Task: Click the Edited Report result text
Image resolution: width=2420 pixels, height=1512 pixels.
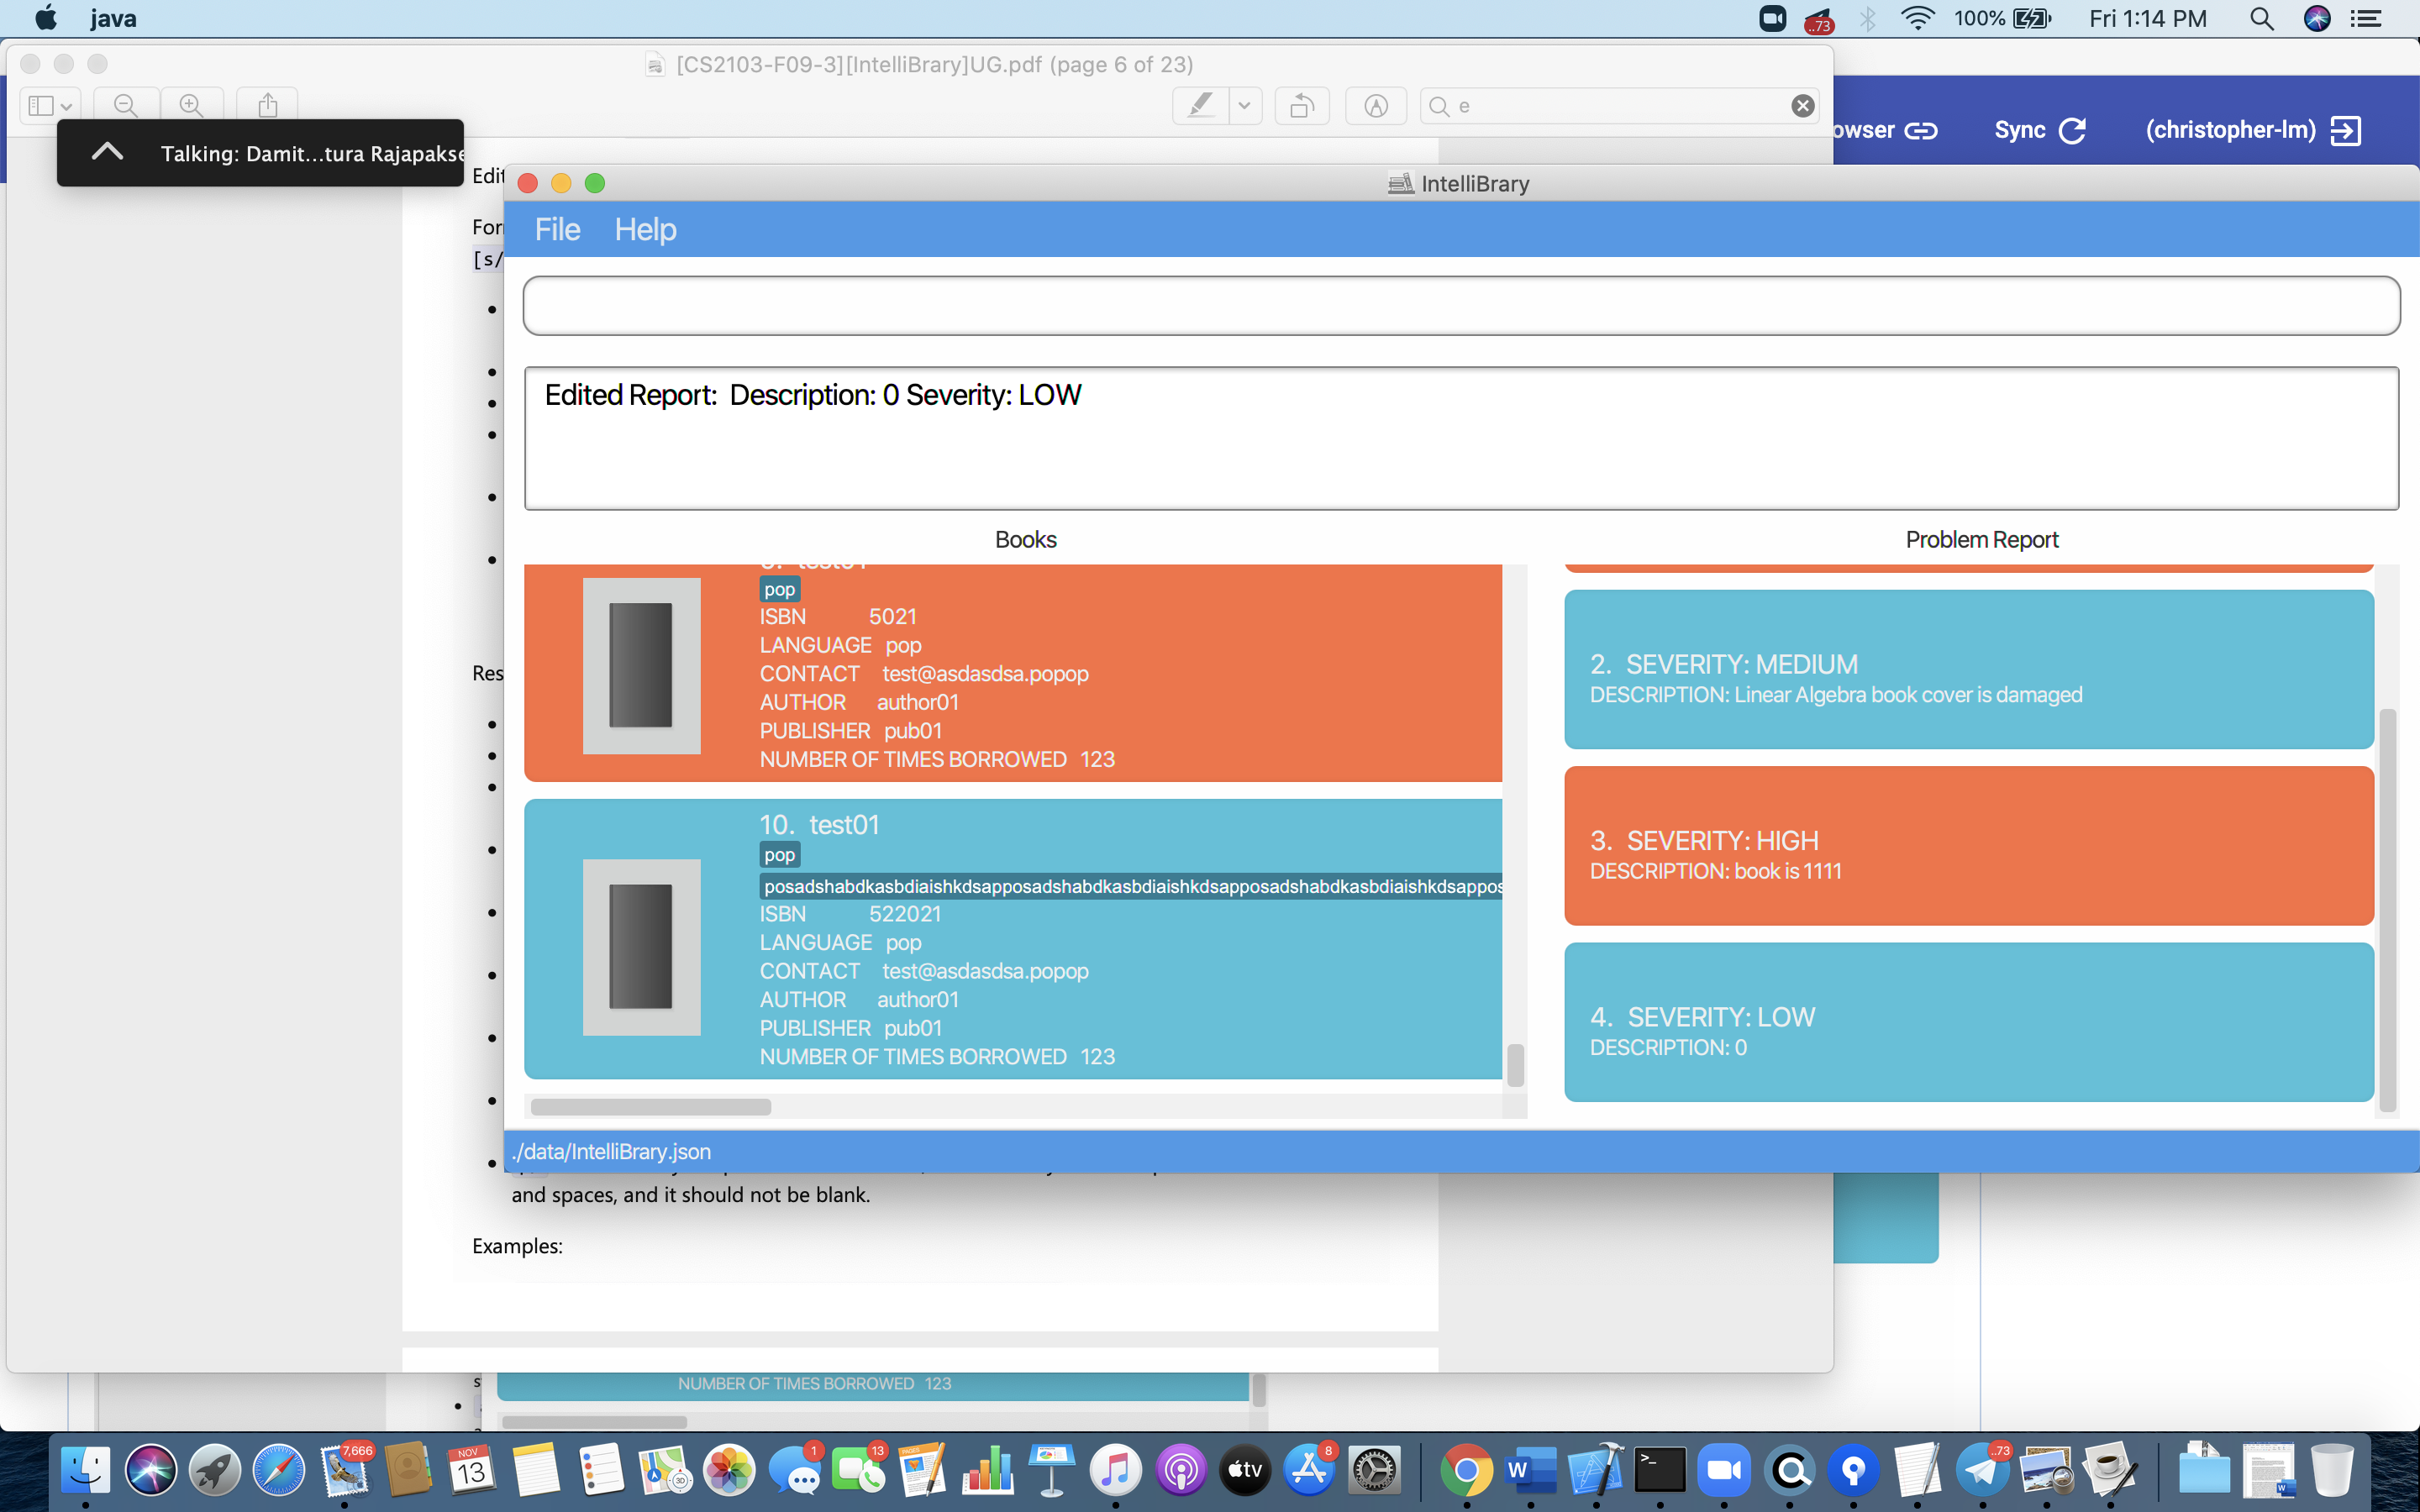Action: click(x=812, y=395)
